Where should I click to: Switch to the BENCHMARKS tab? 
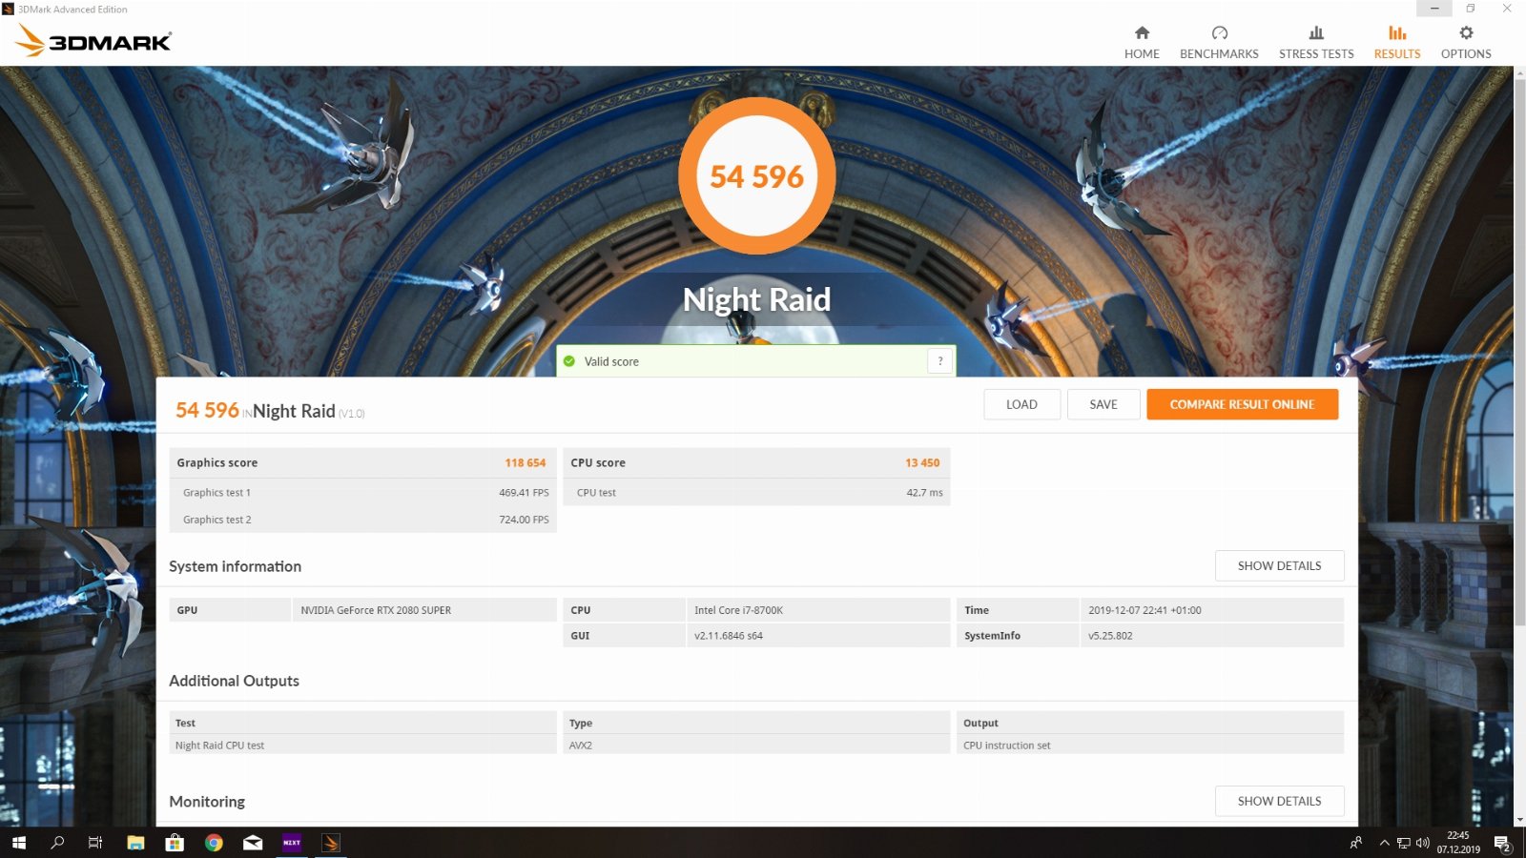(1219, 43)
